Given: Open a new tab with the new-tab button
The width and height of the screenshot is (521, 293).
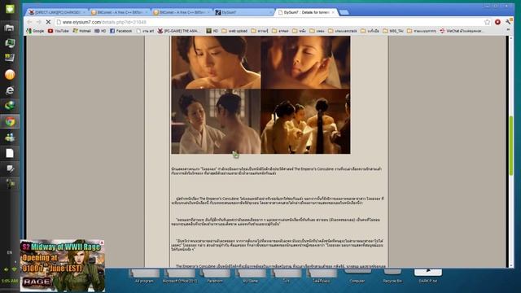Looking at the screenshot, I should (344, 12).
